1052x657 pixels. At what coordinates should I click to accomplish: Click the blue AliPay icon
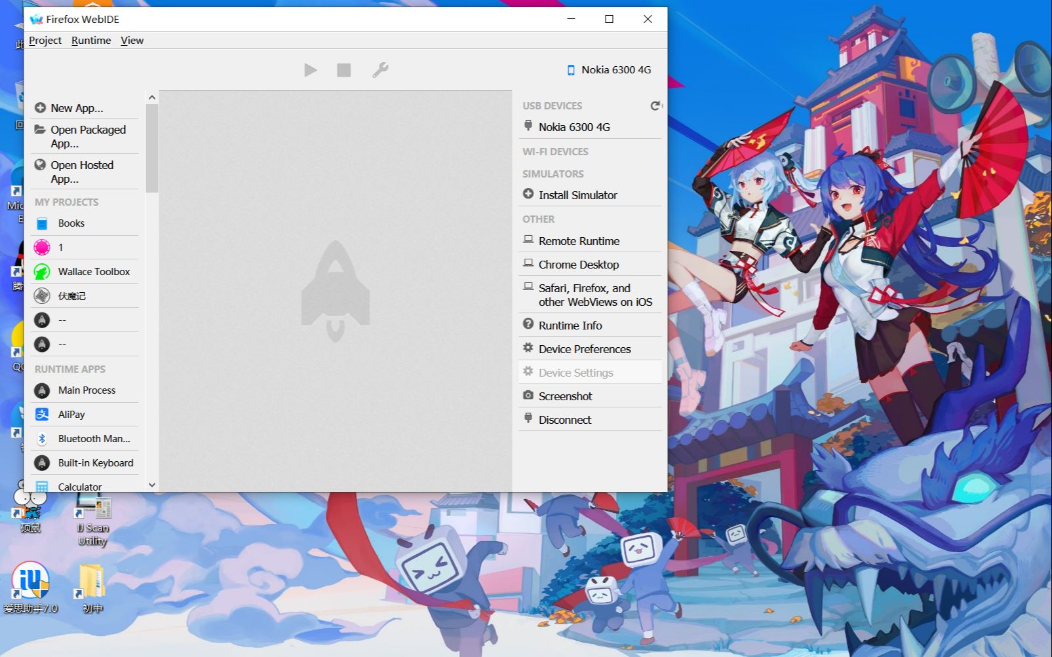42,415
